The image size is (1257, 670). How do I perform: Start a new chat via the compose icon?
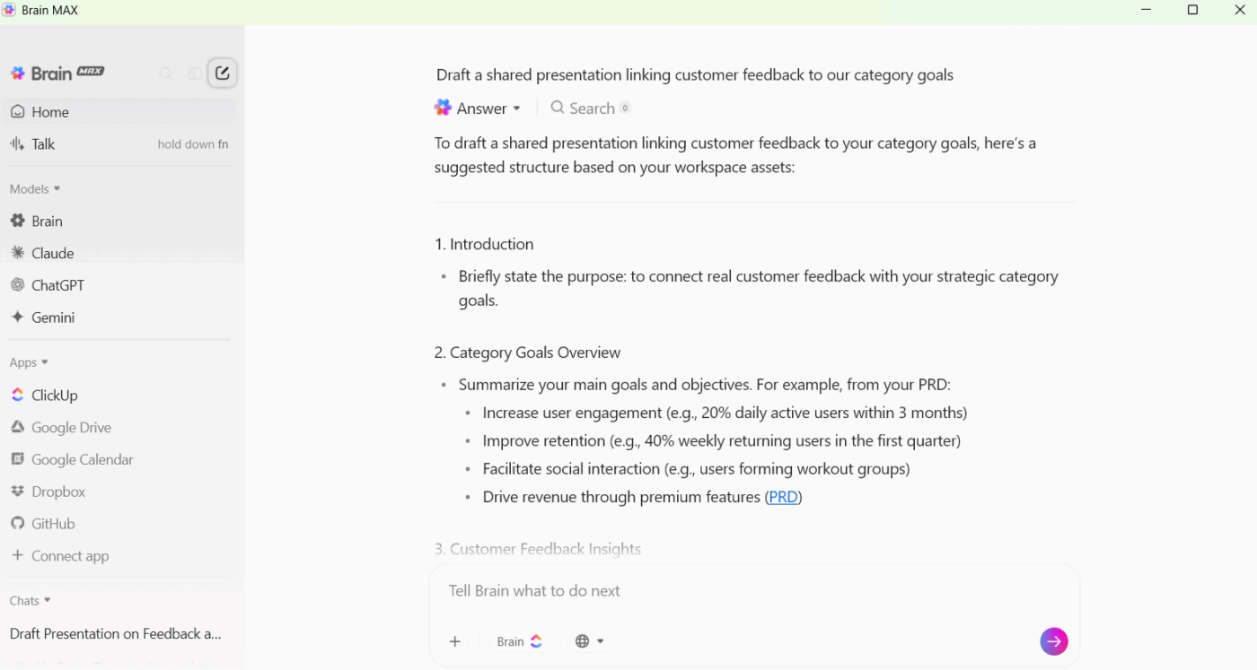[222, 73]
